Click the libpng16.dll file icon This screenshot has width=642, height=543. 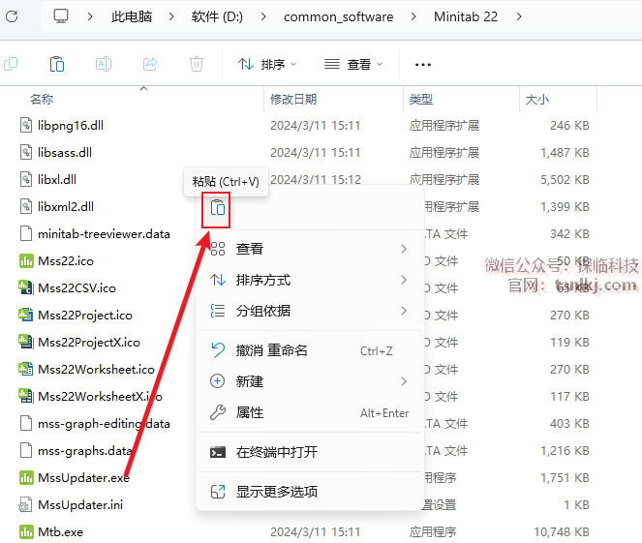pyautogui.click(x=26, y=125)
